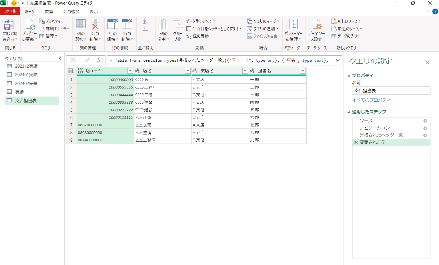
Task: Click Enter Data (データの入力)
Action: [345, 36]
